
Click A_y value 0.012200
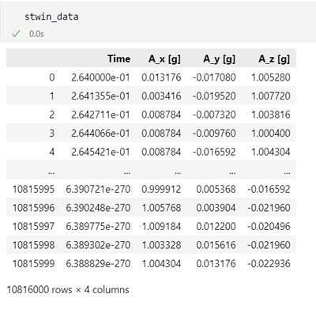click(216, 226)
